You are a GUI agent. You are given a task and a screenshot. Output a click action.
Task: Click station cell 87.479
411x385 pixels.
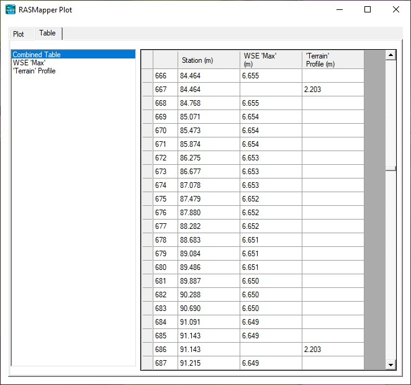(209, 199)
